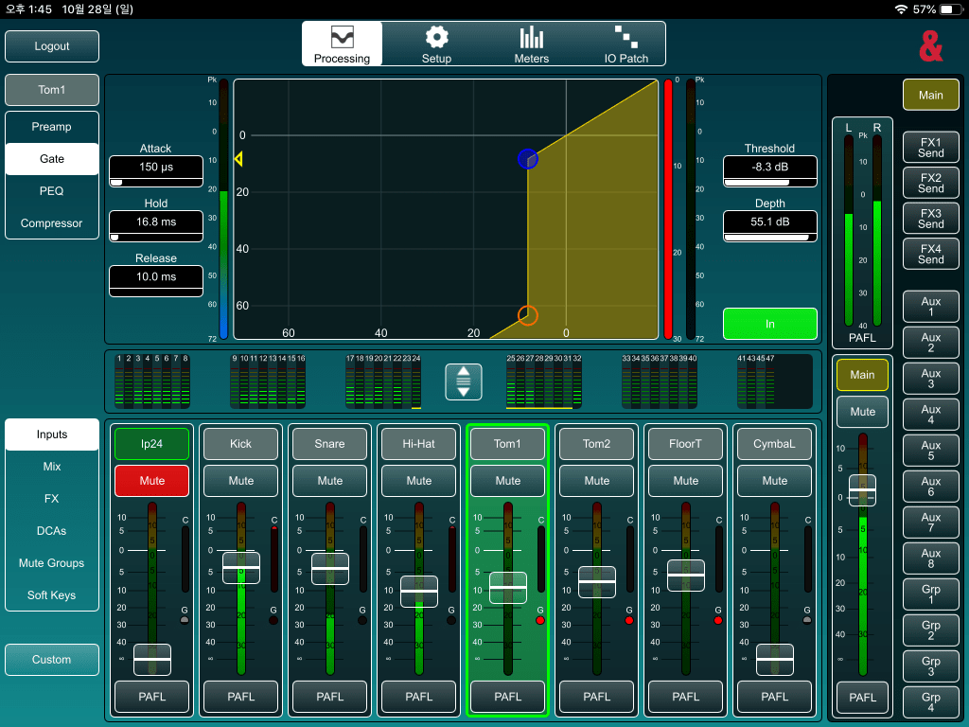Click the channel bank up/down scroller
Image resolution: width=969 pixels, height=727 pixels.
tap(464, 381)
